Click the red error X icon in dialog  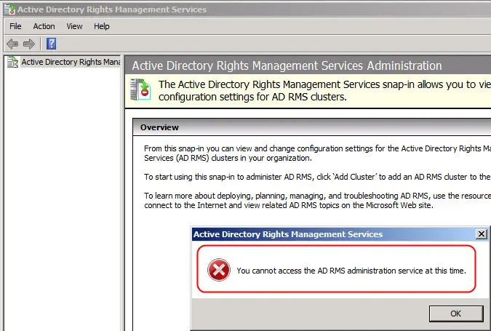point(218,270)
